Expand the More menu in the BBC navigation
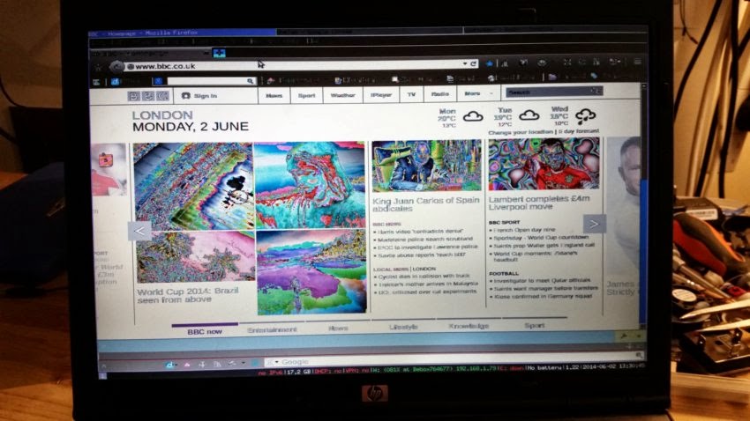This screenshot has height=421, width=750. (x=477, y=93)
